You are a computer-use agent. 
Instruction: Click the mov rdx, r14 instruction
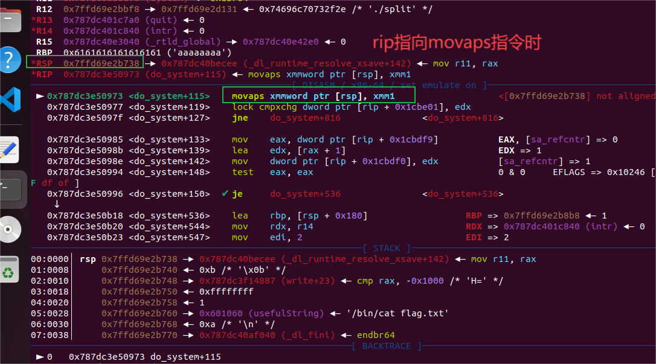[x=272, y=226]
